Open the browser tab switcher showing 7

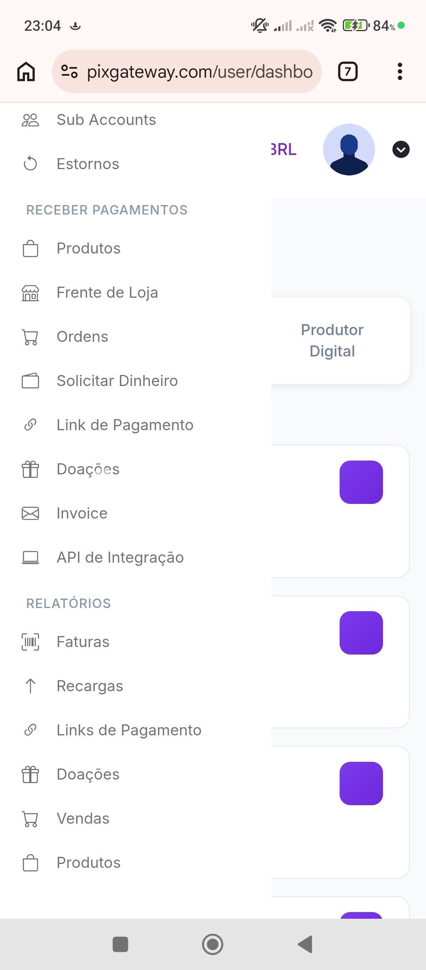tap(348, 71)
